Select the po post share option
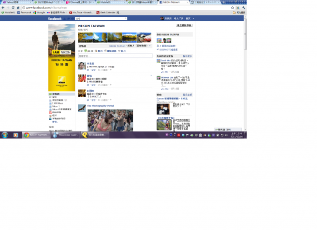The image size is (317, 230). (89, 51)
